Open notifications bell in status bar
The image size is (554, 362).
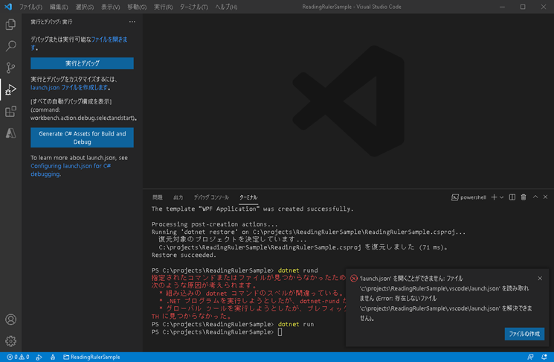(544, 357)
